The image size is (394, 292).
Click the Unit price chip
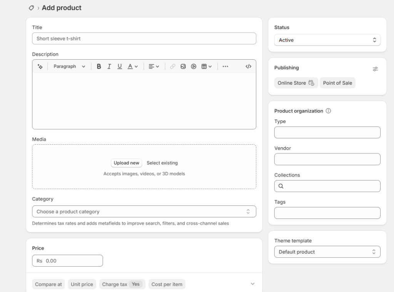coord(82,284)
